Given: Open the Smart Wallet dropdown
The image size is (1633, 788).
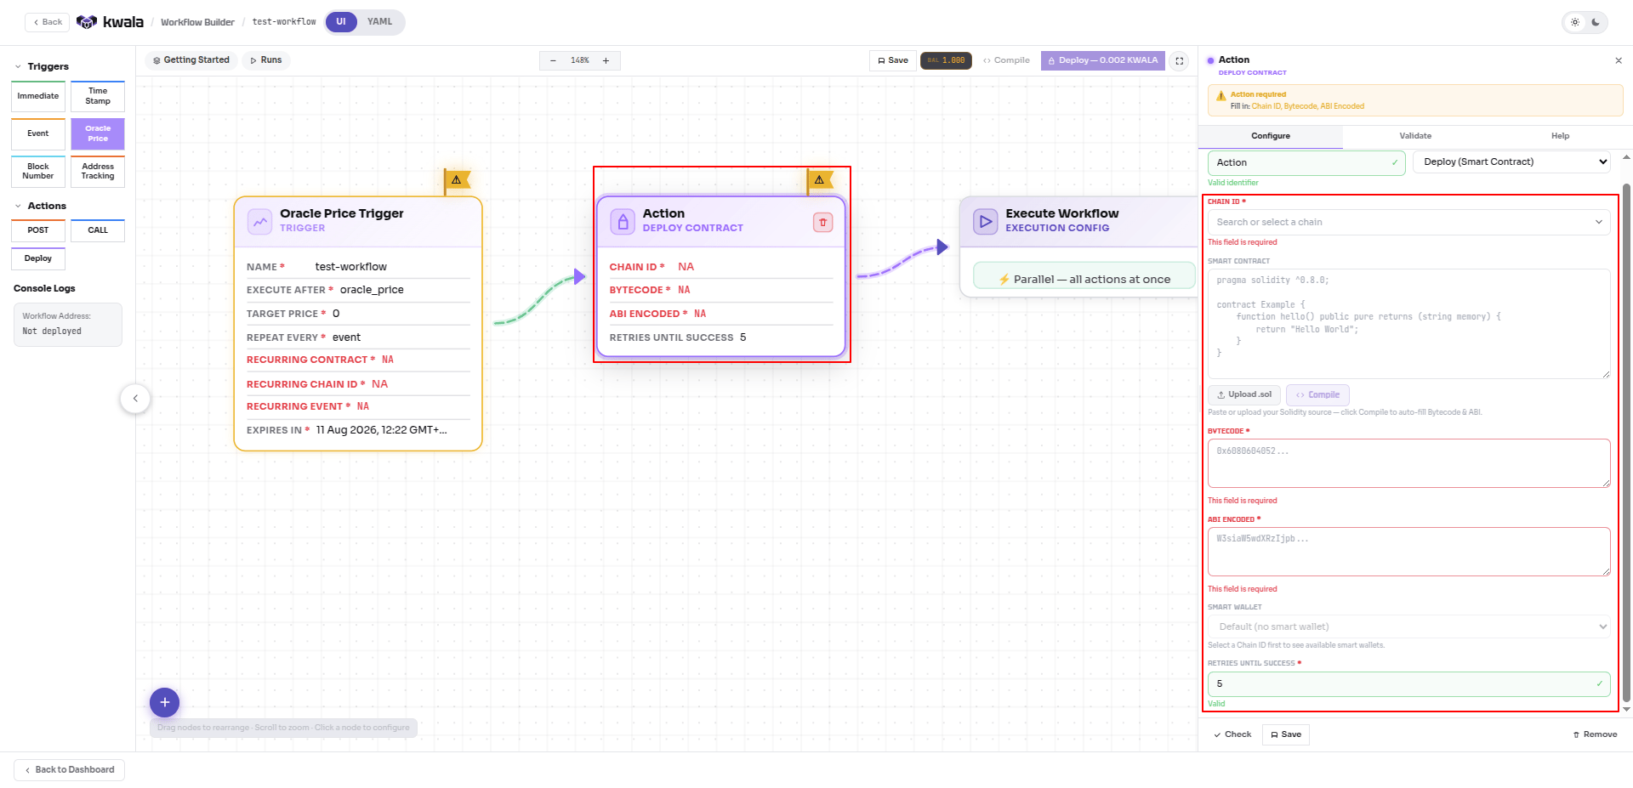Looking at the screenshot, I should (1408, 626).
